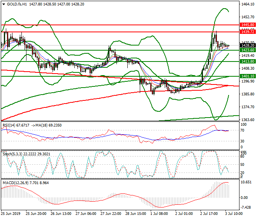Select the RSI 30 level scale value
This screenshot has width=257, height=218.
pos(243,141)
